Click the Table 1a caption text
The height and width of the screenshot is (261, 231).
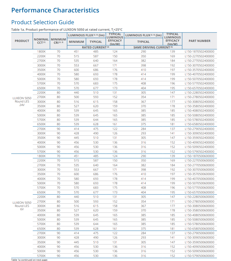[x=66, y=30]
